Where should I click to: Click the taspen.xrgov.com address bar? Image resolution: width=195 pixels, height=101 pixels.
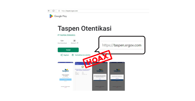(x=103, y=11)
